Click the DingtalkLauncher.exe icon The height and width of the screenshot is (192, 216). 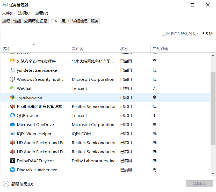12,170
